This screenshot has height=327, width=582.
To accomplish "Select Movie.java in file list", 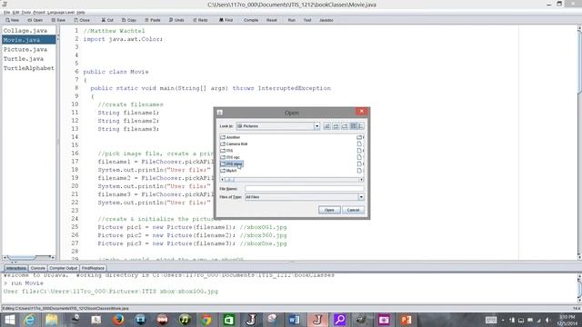I will tap(28, 40).
